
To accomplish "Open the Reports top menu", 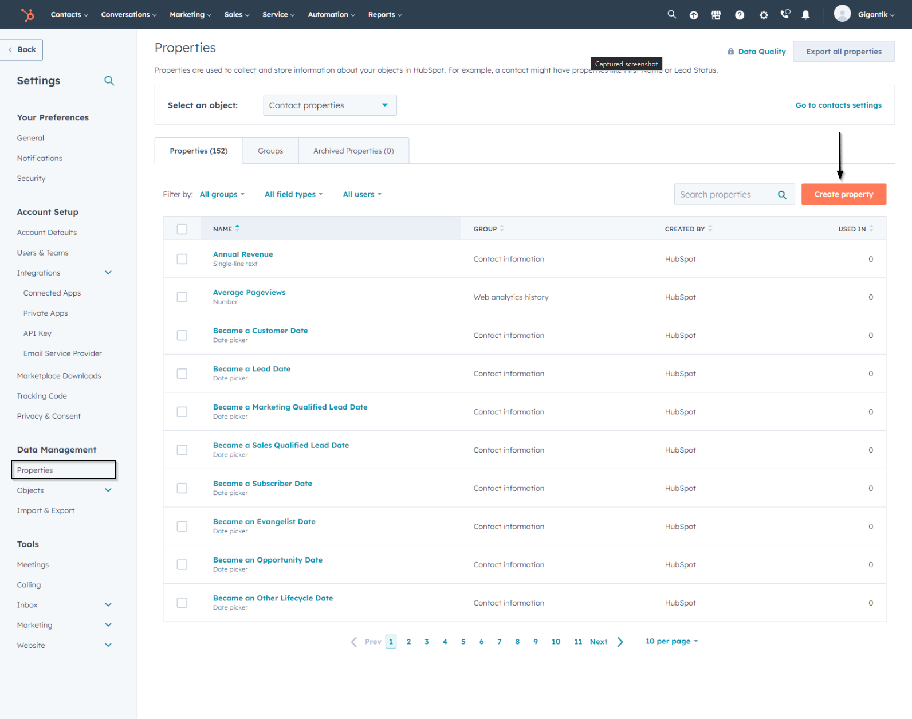I will [x=385, y=15].
